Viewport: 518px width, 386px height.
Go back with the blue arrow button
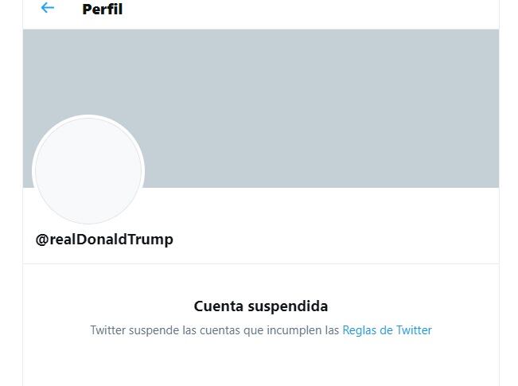point(48,8)
